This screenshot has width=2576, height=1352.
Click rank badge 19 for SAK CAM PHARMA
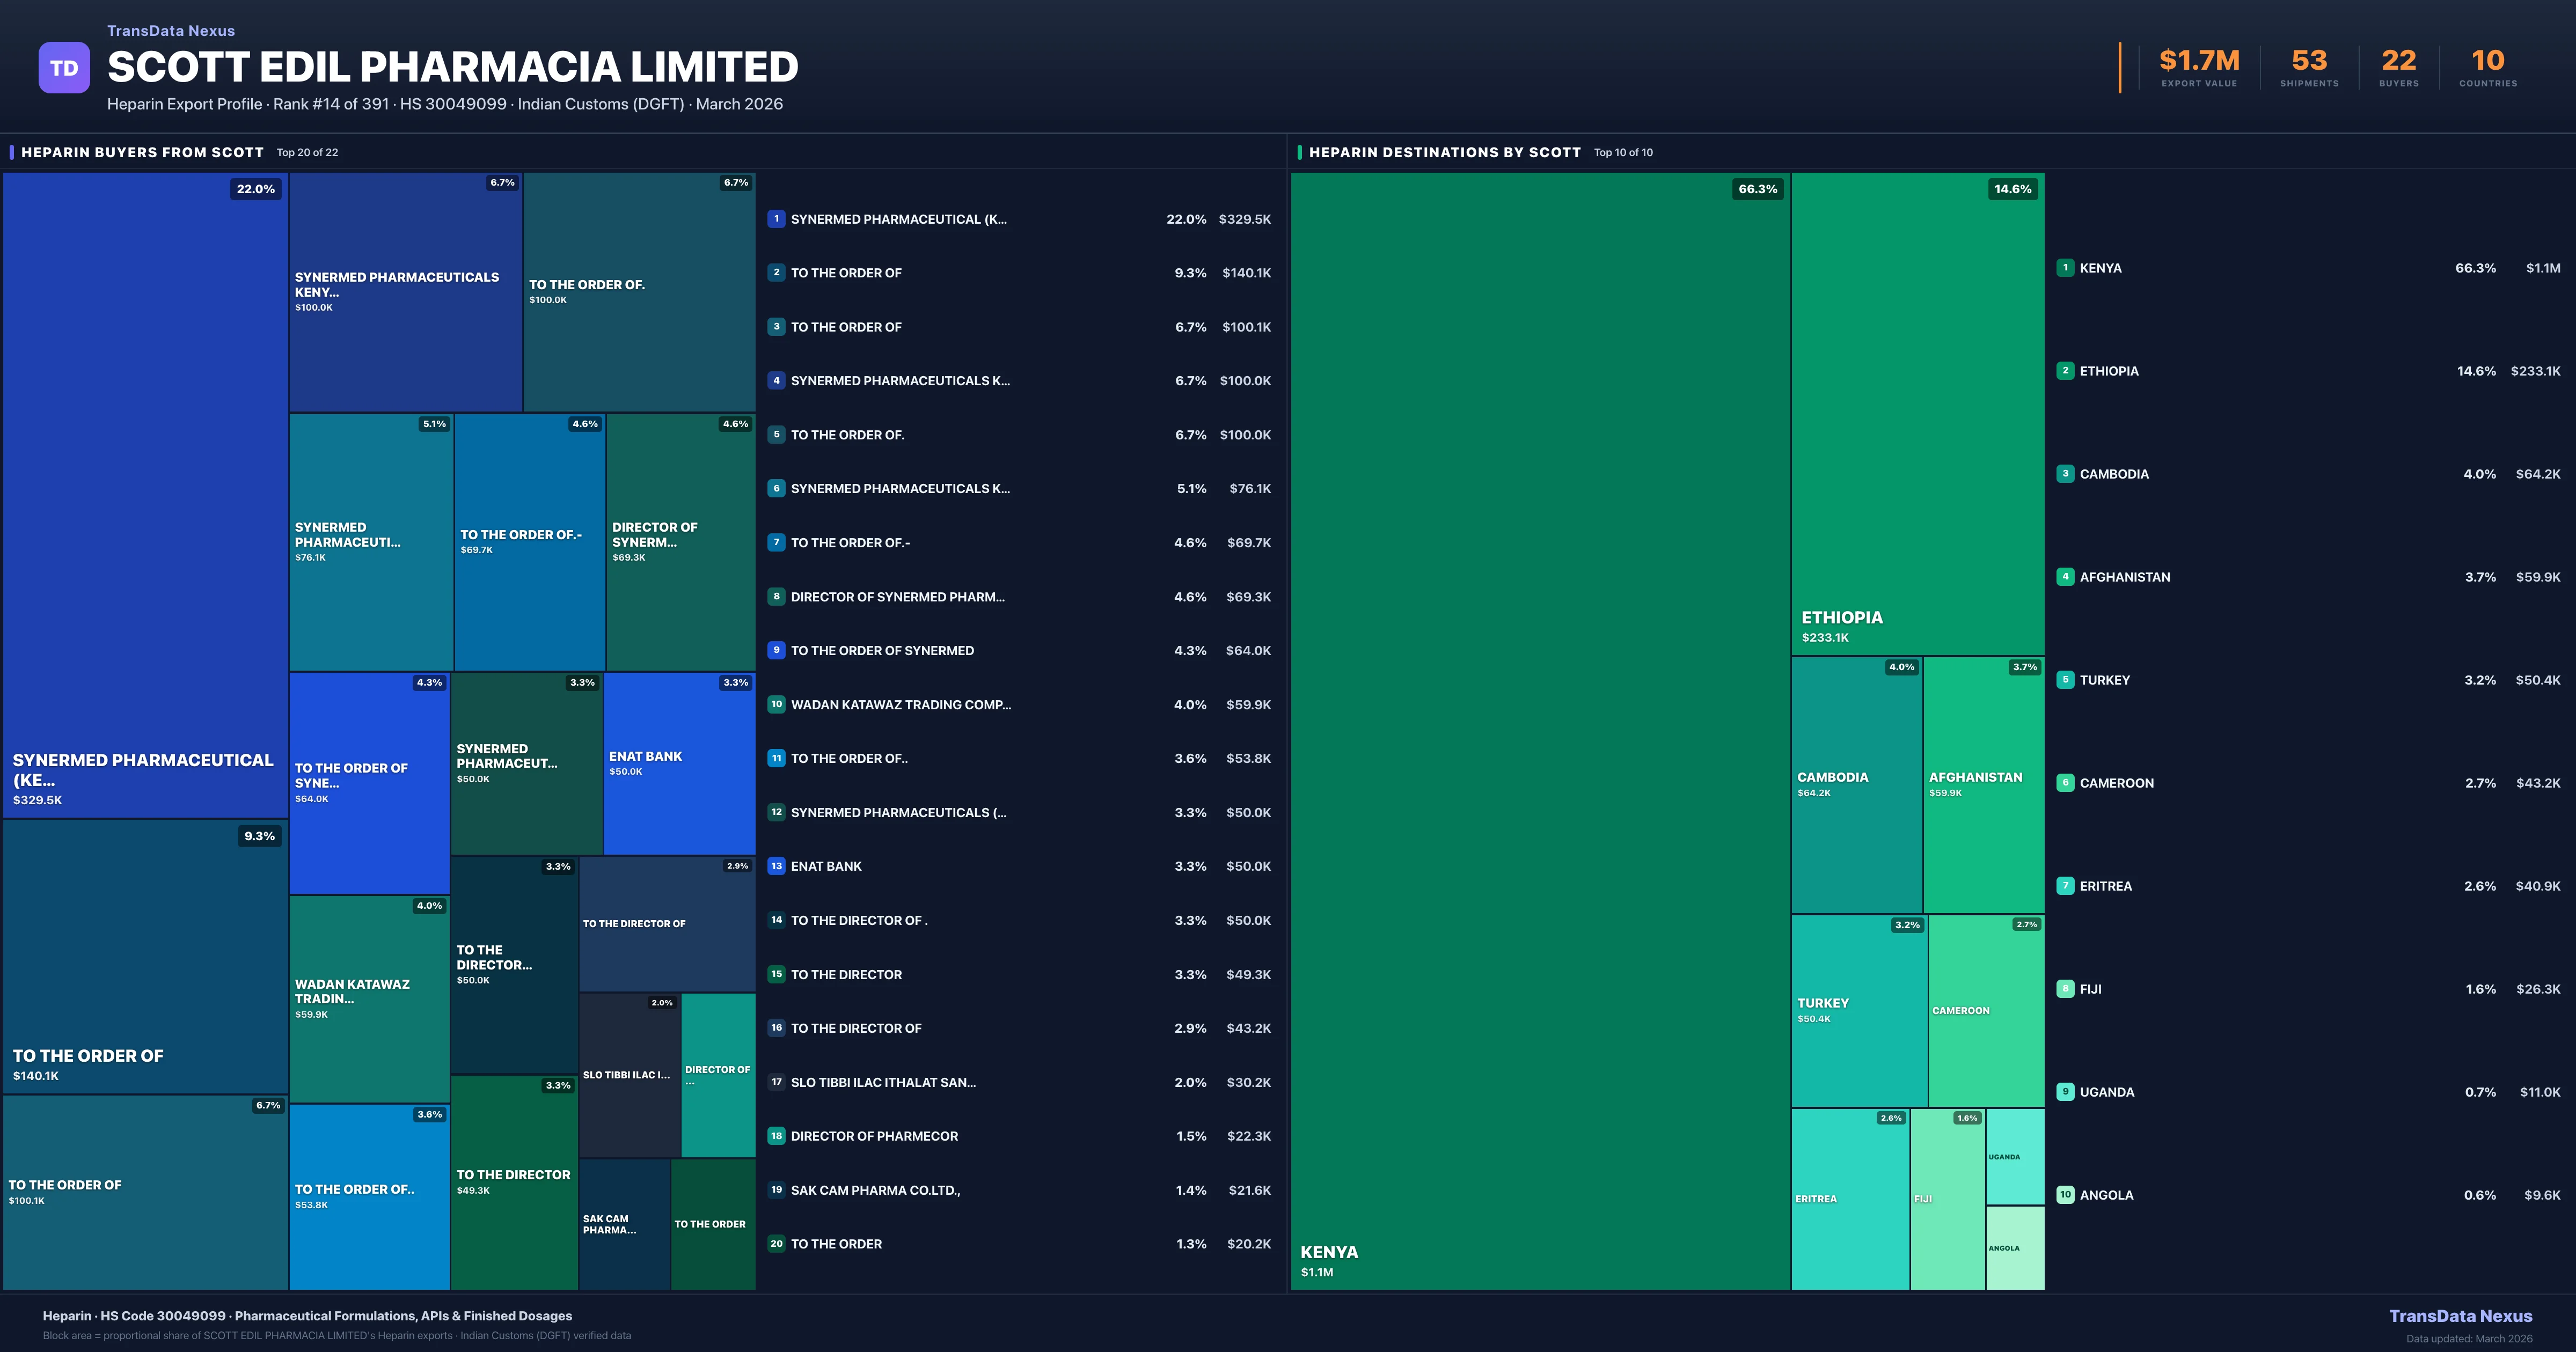[776, 1190]
